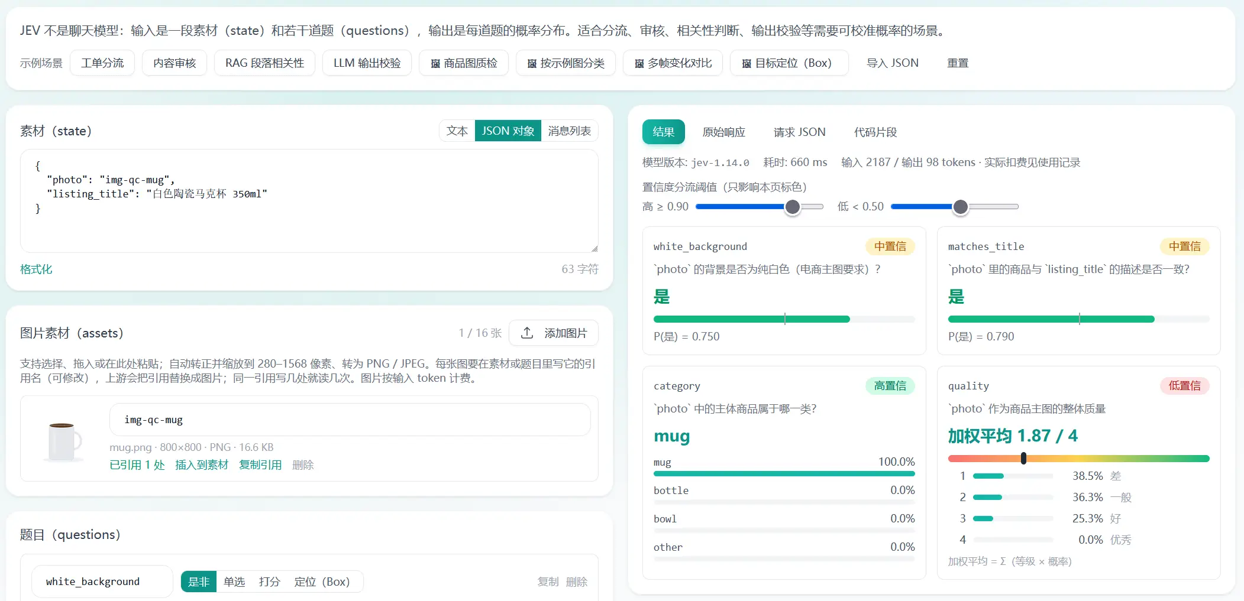Click 复制引用 for img-qc-mug
The height and width of the screenshot is (601, 1244).
[260, 464]
